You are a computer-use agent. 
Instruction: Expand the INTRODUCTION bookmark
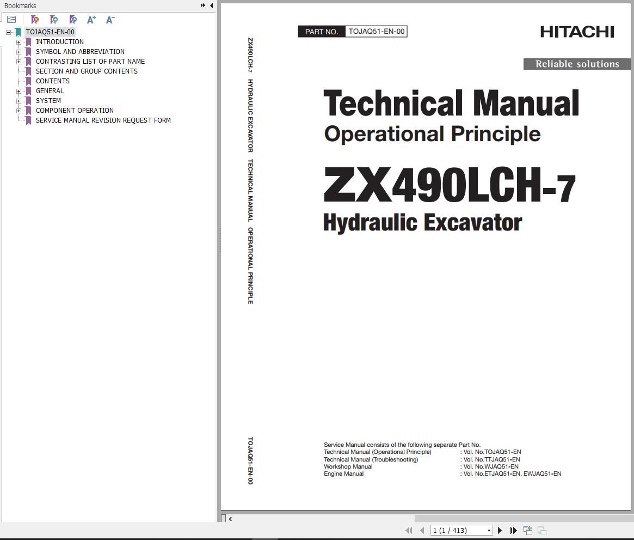pyautogui.click(x=19, y=42)
